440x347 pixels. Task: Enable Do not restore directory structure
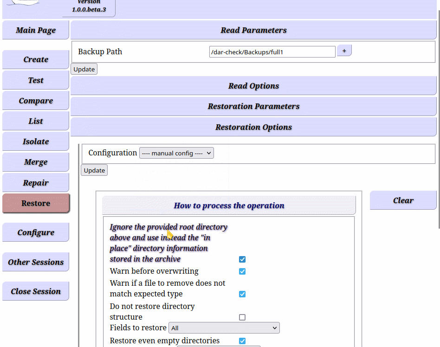[242, 317]
